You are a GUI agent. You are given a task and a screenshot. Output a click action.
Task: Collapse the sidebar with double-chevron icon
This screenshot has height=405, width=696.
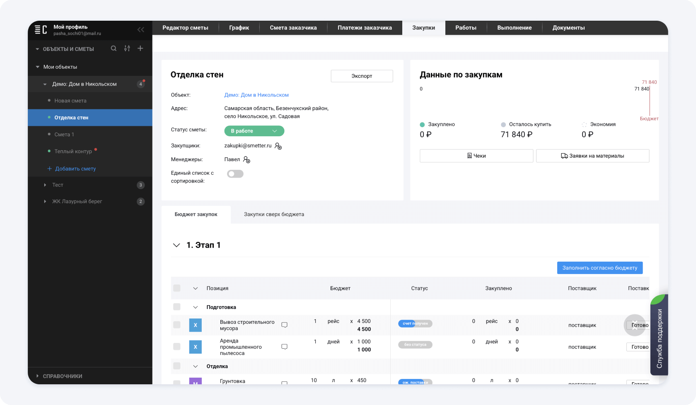140,29
